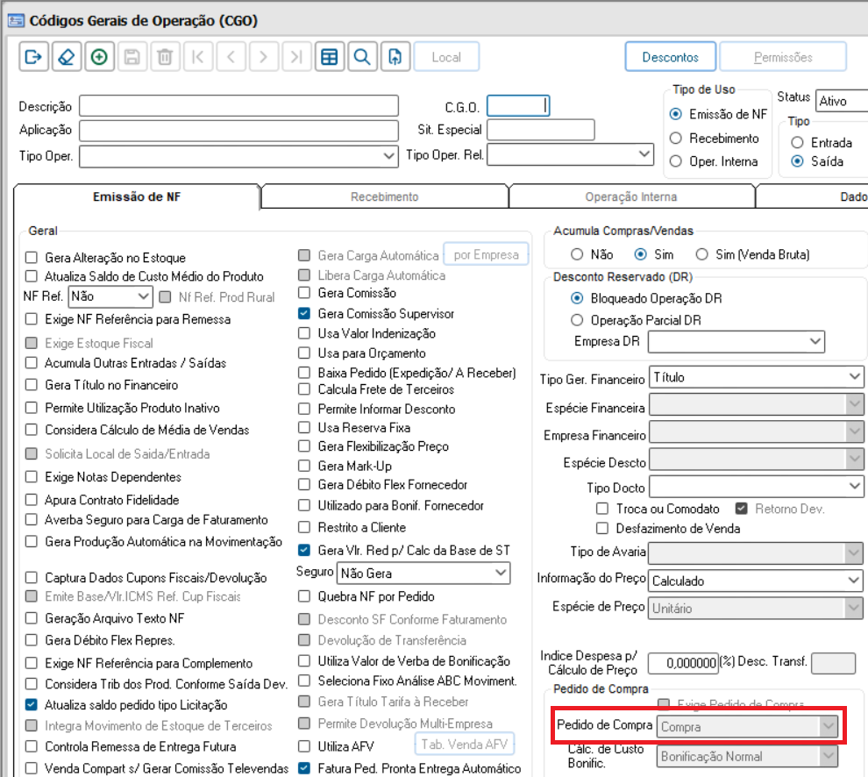Viewport: 868px width, 777px height.
Task: Expand Tipo Ger. Financeiro Título dropdown
Action: (x=756, y=377)
